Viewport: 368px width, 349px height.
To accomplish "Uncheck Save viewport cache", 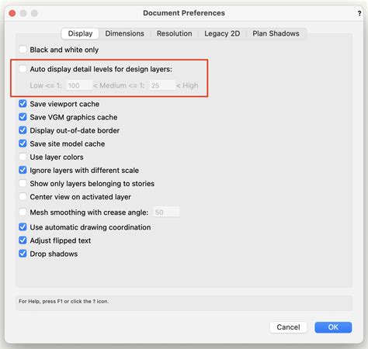I will [23, 104].
